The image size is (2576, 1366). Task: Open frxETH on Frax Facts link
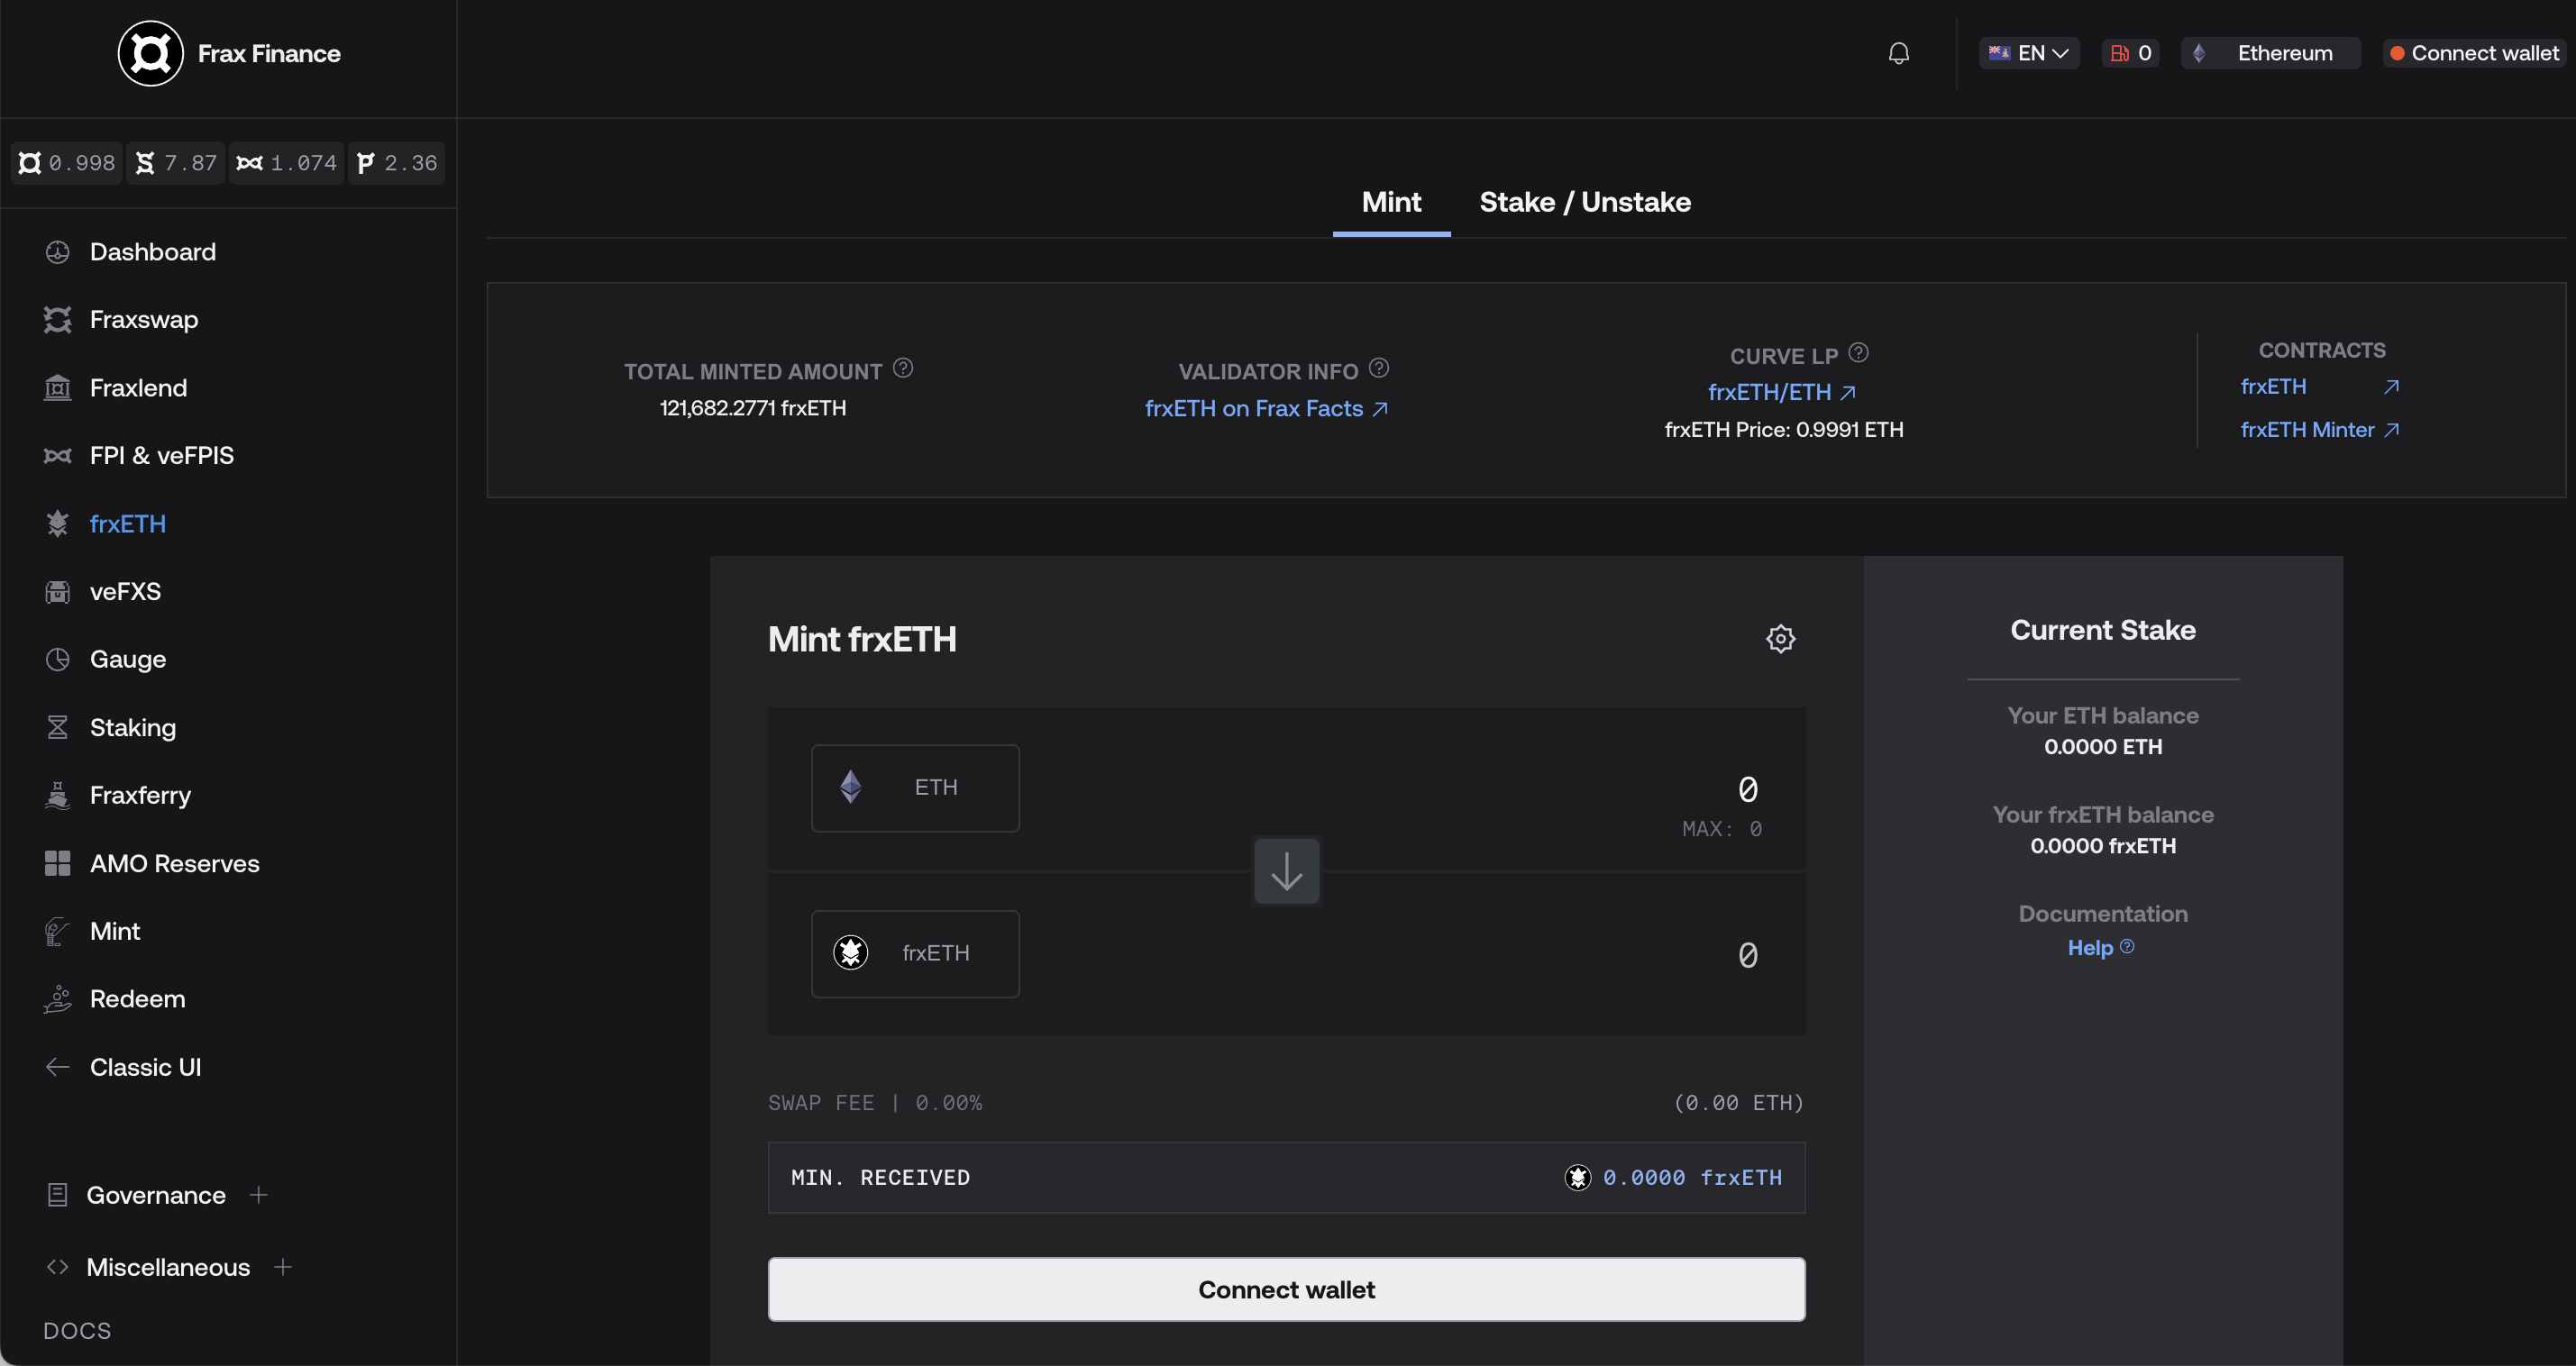tap(1266, 409)
